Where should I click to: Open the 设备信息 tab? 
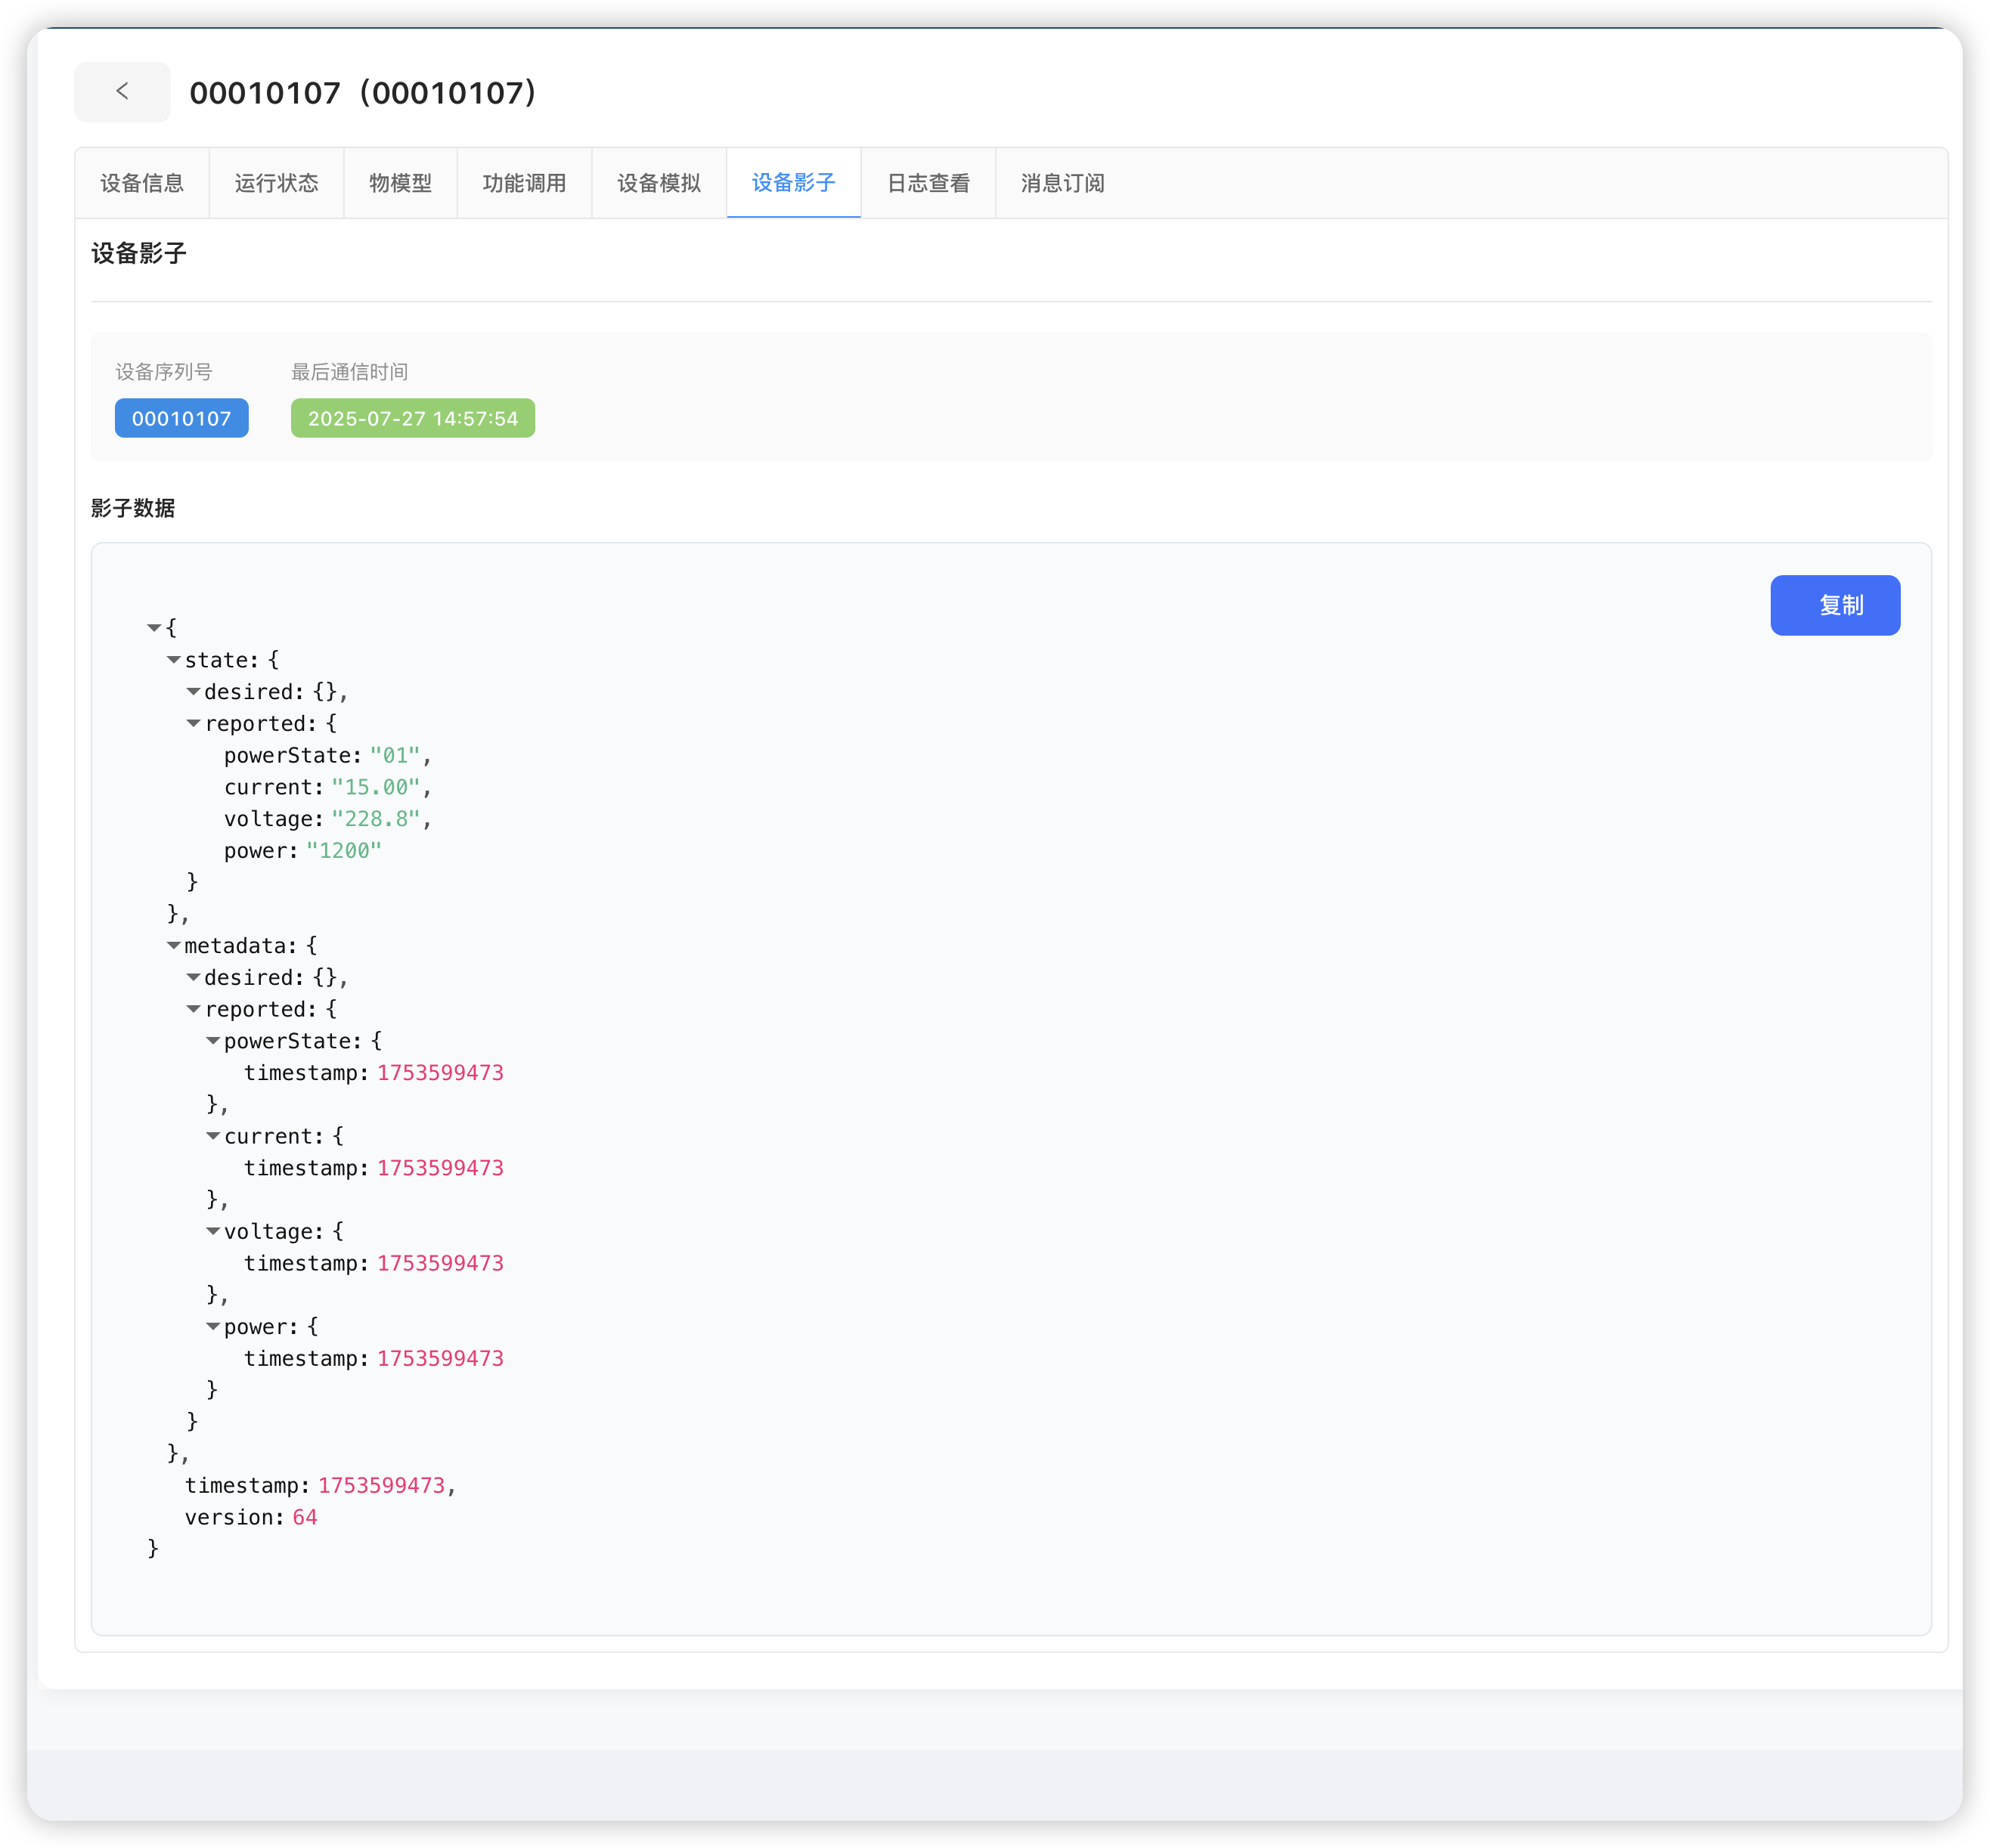[x=142, y=183]
